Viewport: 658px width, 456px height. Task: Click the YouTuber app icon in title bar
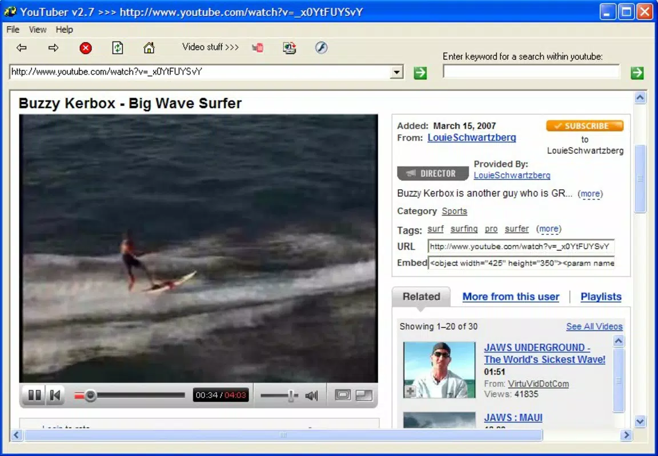(10, 11)
